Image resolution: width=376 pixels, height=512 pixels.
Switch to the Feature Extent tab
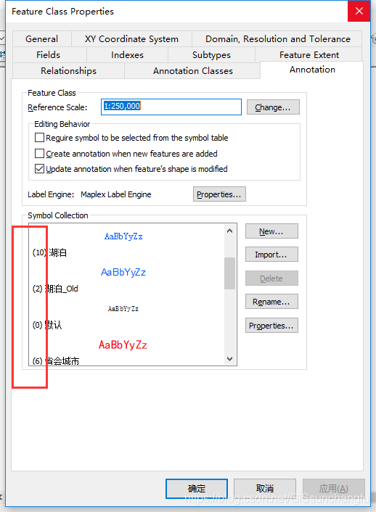click(x=309, y=55)
